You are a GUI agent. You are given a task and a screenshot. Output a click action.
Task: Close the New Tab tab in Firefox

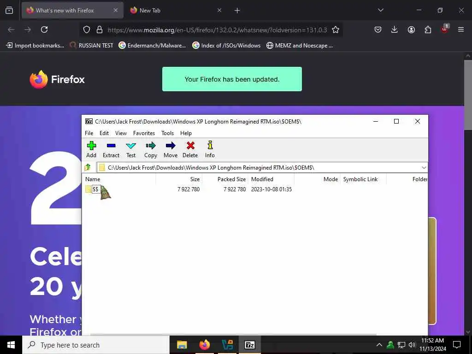point(219,10)
